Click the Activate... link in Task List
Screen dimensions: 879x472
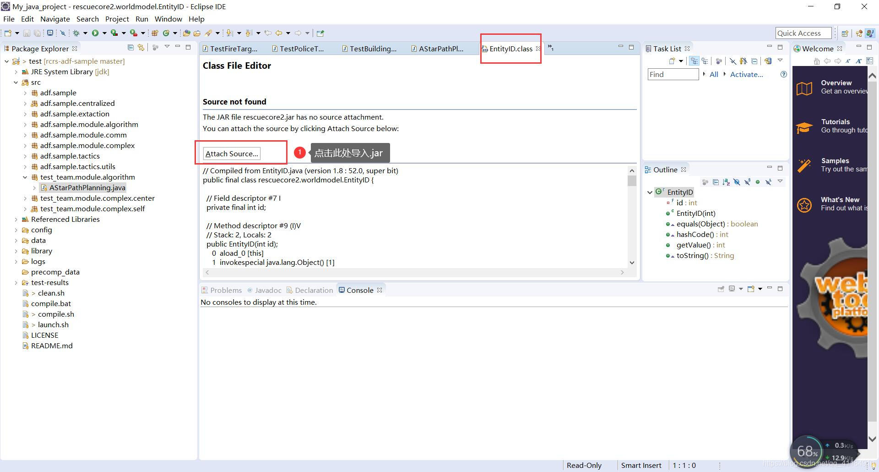point(746,74)
